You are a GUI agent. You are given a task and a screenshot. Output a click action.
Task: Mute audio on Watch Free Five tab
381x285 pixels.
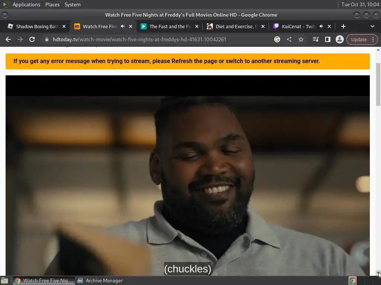(x=123, y=26)
